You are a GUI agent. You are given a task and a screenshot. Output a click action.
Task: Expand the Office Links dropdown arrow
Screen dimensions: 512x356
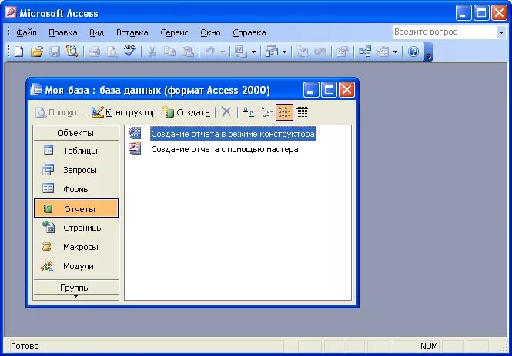pyautogui.click(x=254, y=52)
